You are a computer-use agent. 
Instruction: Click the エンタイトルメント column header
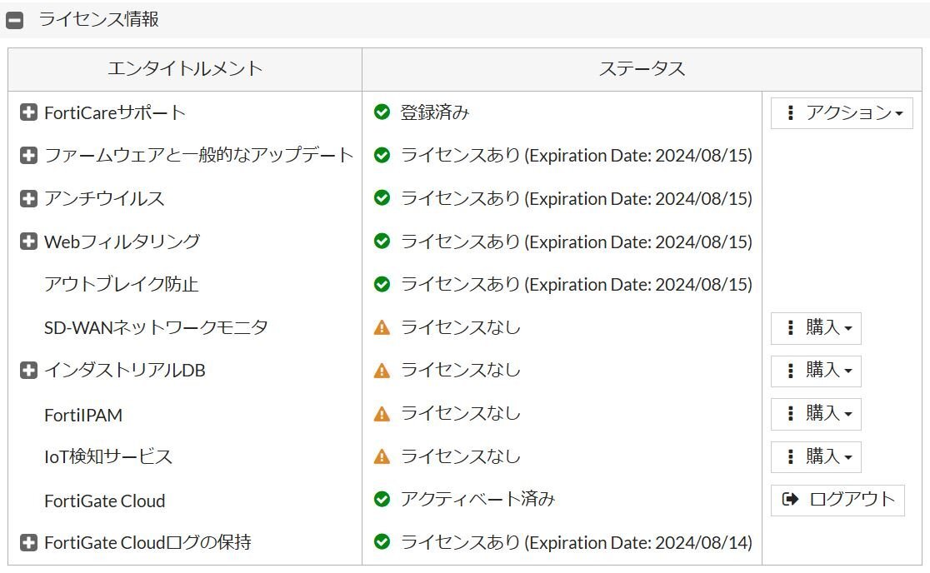pos(185,69)
